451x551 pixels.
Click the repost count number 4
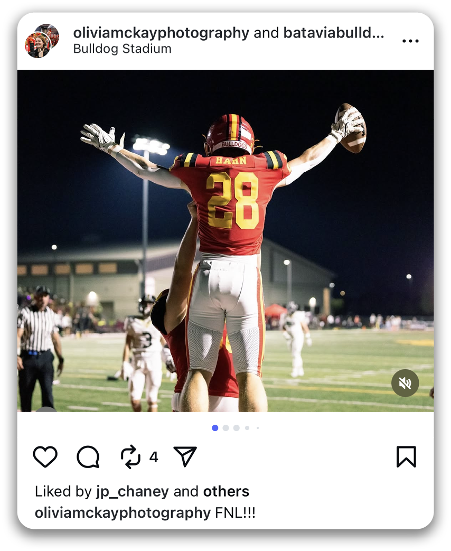tap(154, 457)
